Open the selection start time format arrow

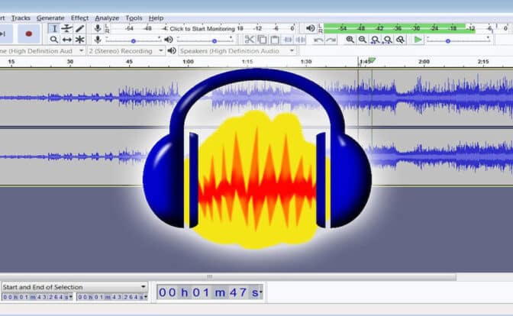pos(71,297)
